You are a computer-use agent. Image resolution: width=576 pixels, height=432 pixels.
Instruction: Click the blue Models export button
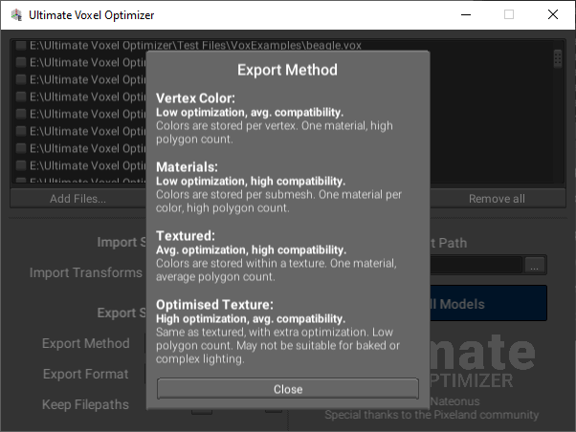point(488,304)
